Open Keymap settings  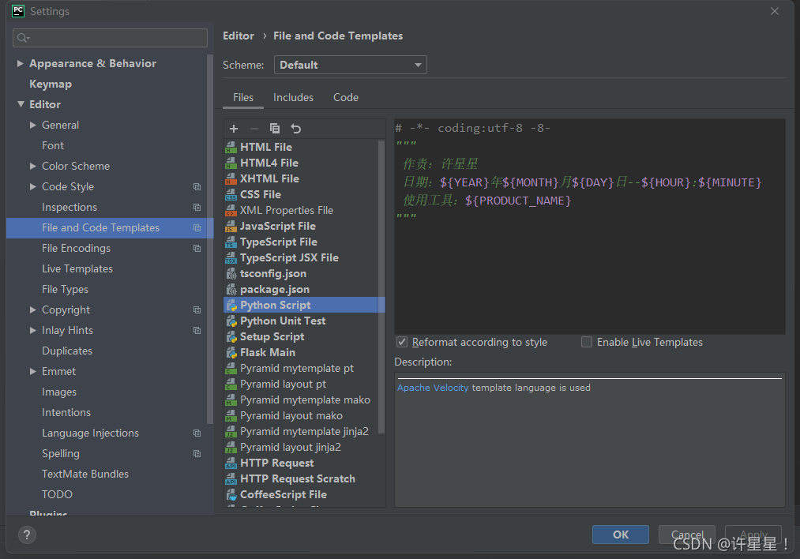(x=51, y=84)
